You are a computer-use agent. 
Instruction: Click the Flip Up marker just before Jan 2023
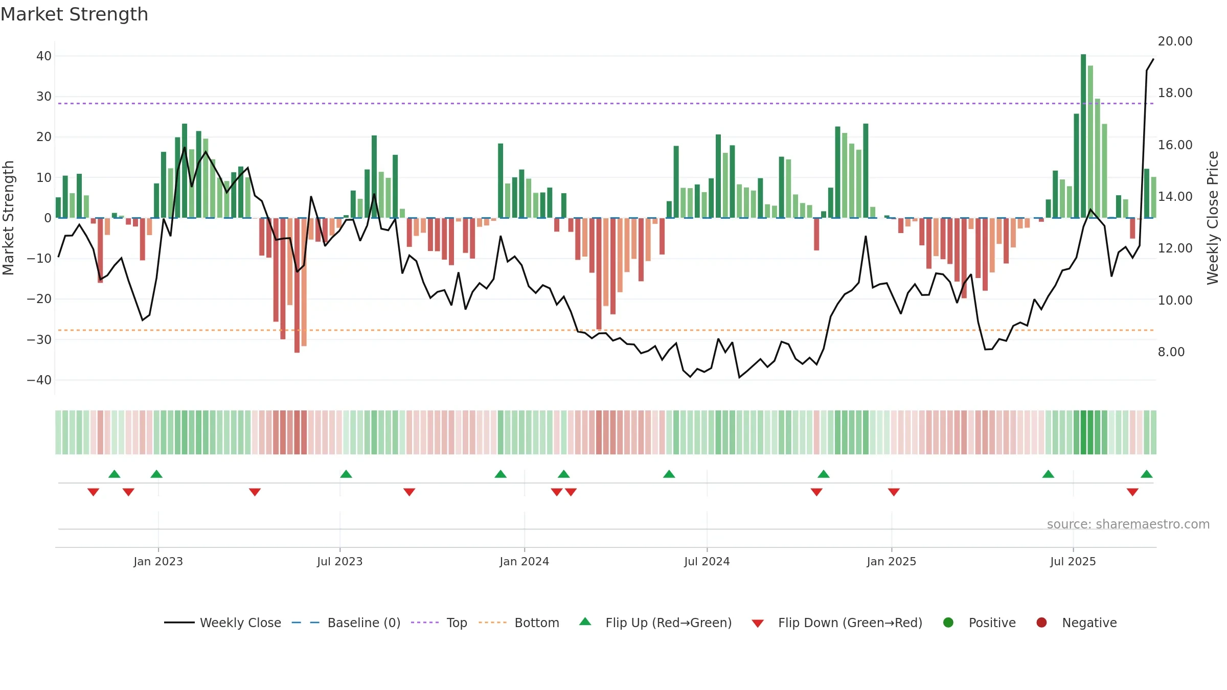pos(156,474)
